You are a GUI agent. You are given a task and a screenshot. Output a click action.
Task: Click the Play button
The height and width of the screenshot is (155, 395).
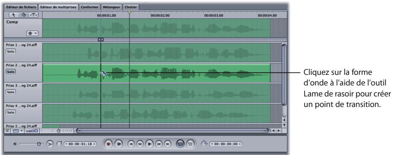(x=150, y=144)
